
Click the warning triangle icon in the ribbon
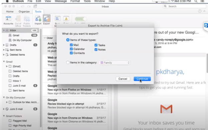click(x=66, y=19)
